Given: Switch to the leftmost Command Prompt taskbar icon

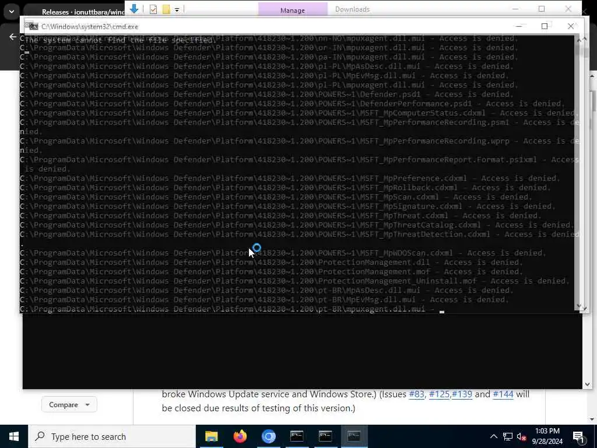Looking at the screenshot, I should click(x=297, y=436).
